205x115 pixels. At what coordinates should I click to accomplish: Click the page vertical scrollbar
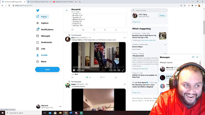point(204,28)
